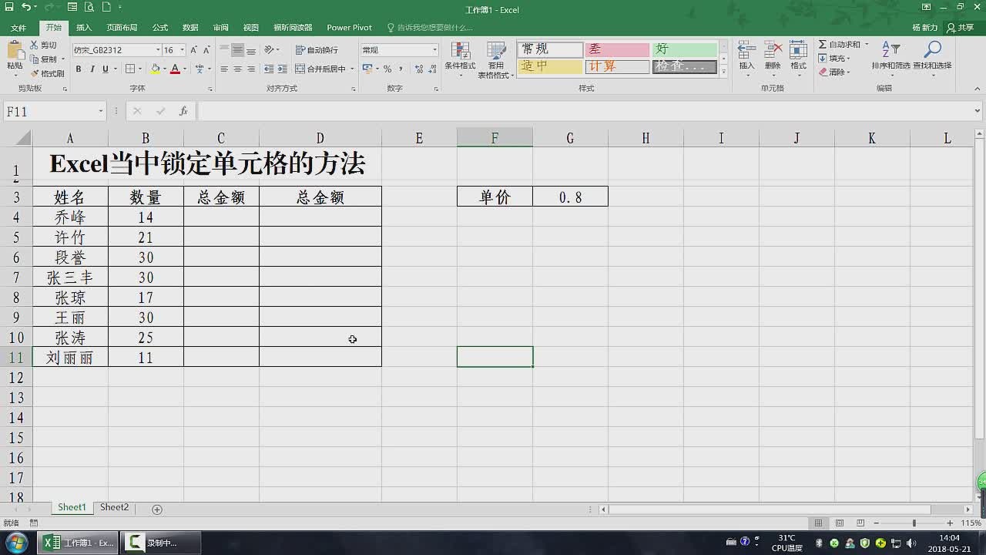
Task: Click the New blank document icon
Action: (106, 7)
